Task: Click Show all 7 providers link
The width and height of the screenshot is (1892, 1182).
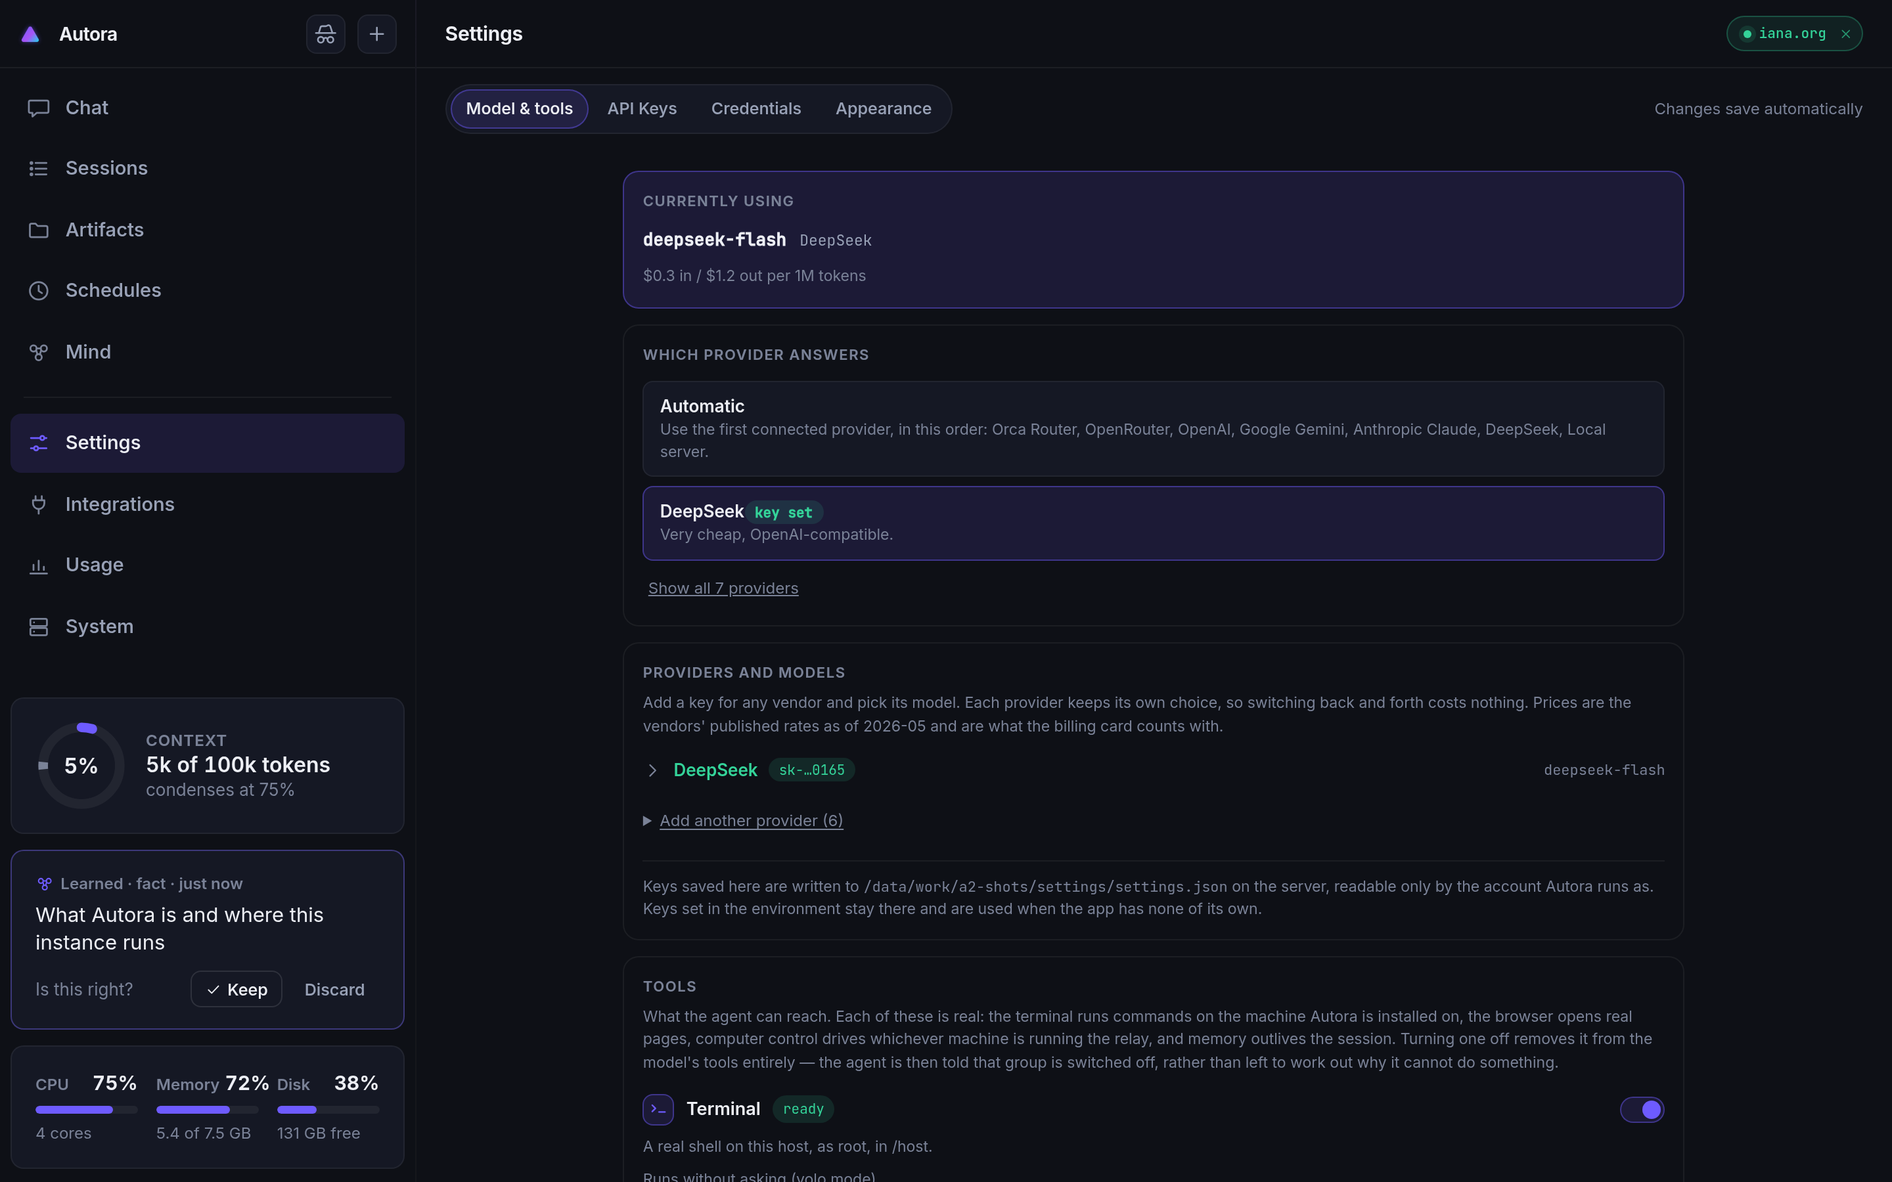Action: 723,588
